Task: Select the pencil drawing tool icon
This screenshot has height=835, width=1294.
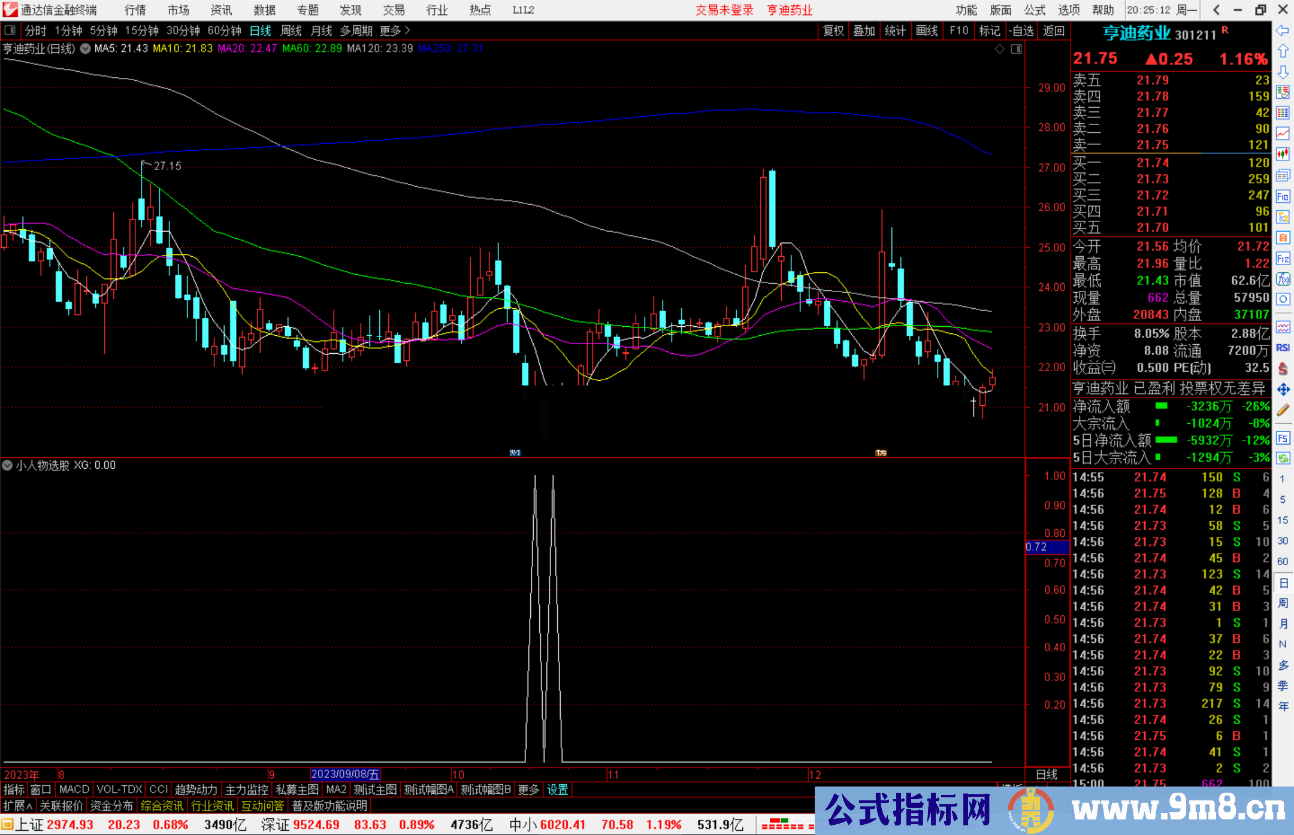Action: click(1283, 410)
